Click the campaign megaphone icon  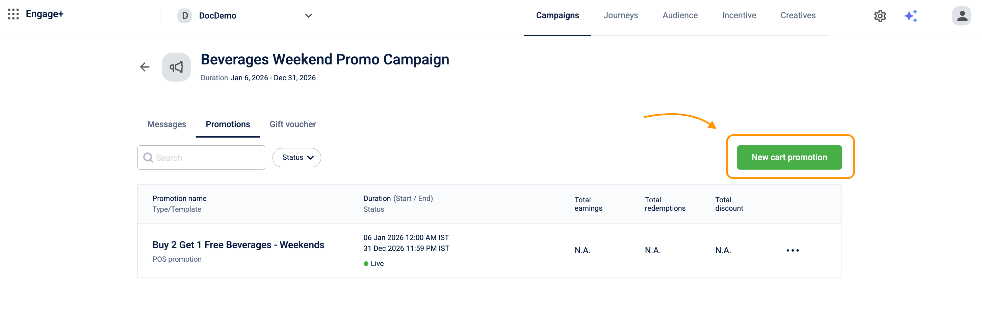click(x=176, y=67)
